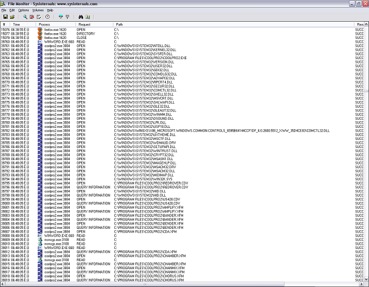Click the Firefox icon in row 15078
369x287 pixels.
[x=40, y=37]
